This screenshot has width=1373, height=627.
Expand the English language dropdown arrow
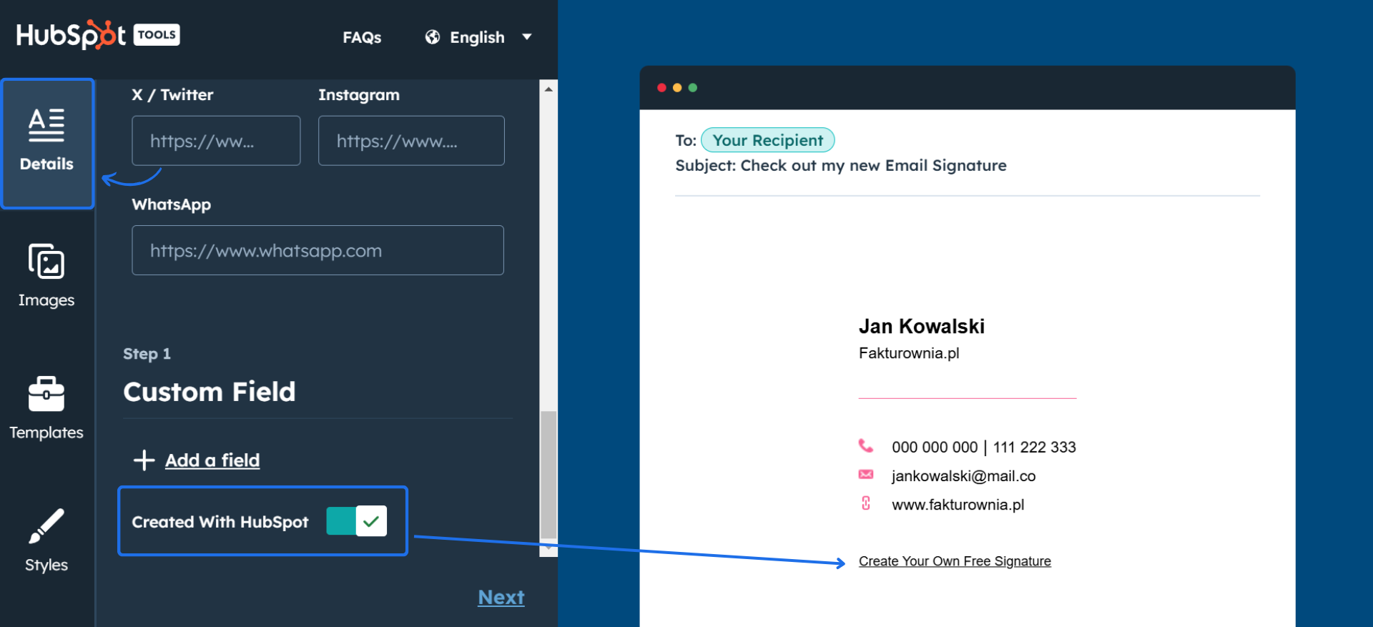pos(527,37)
